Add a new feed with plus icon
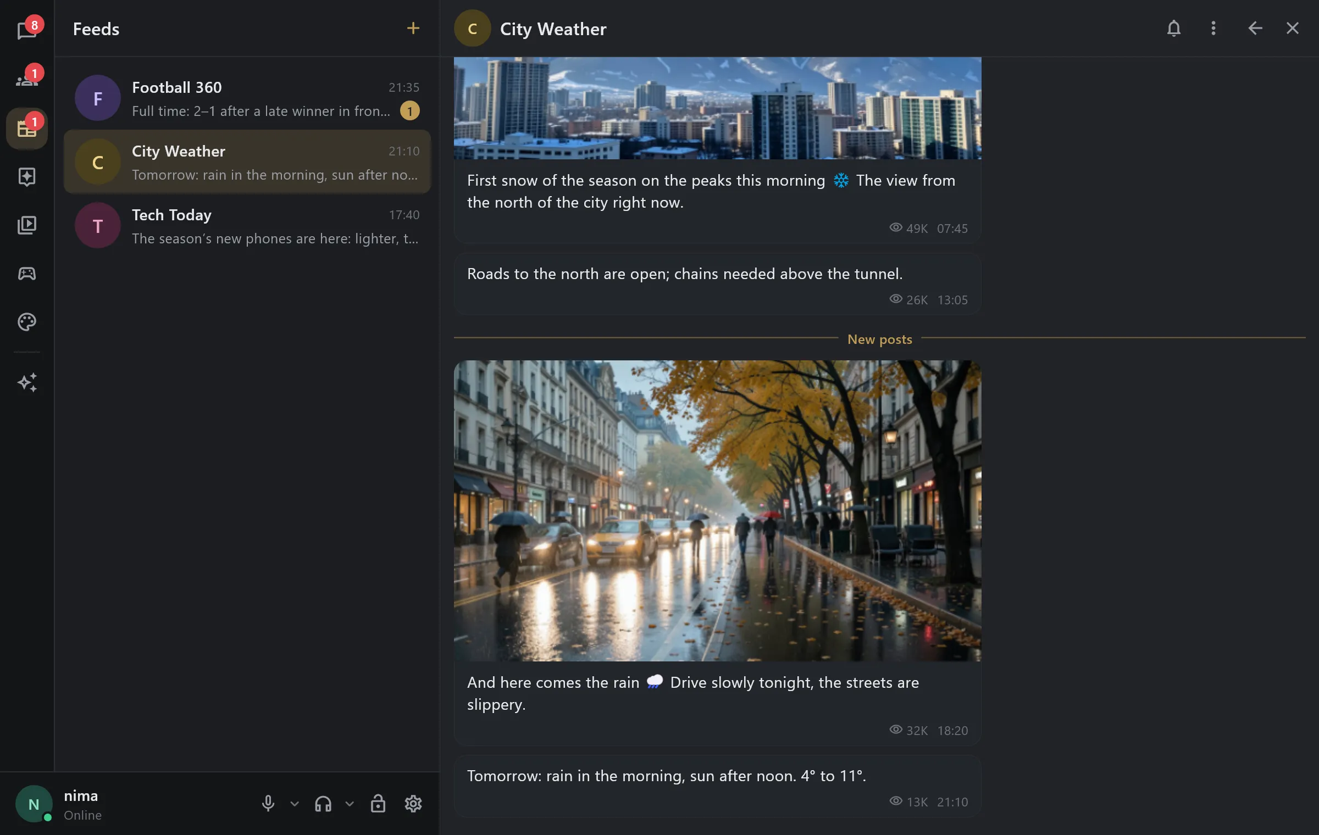This screenshot has height=835, width=1319. point(413,29)
